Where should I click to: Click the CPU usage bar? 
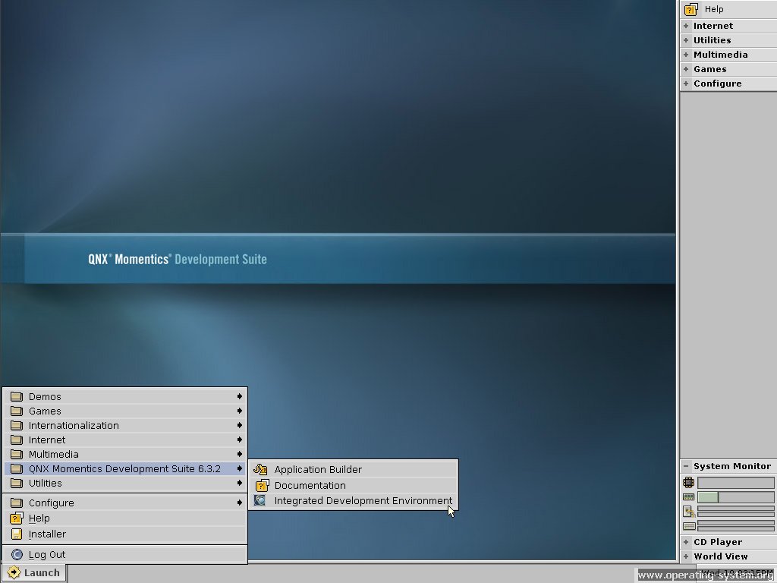(x=735, y=482)
